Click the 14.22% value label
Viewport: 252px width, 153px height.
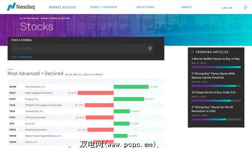(x=135, y=123)
